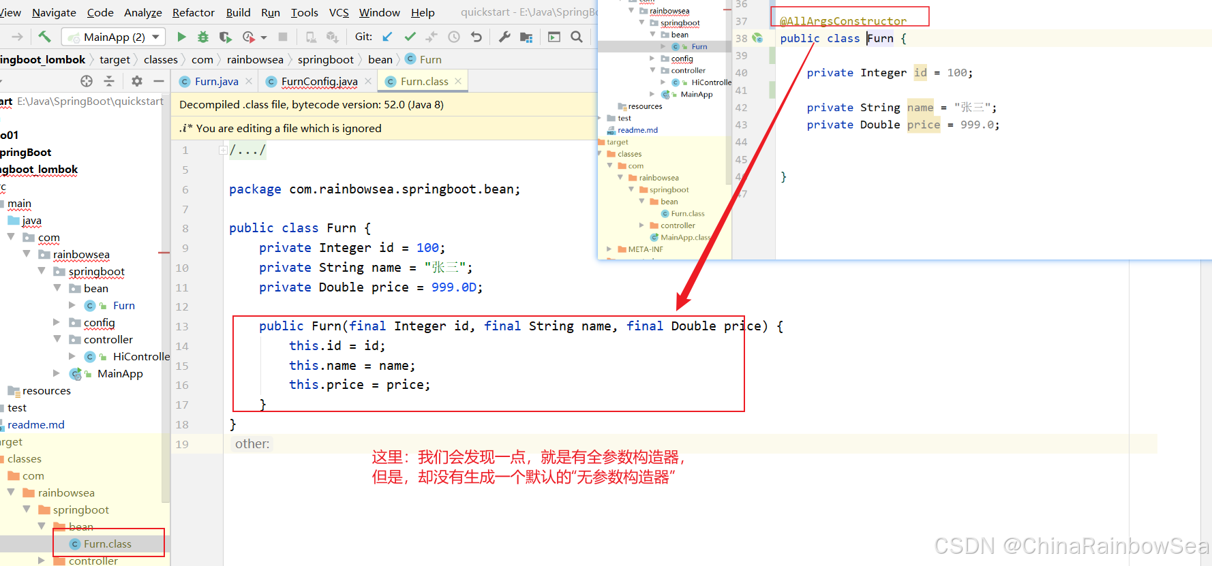The height and width of the screenshot is (566, 1212).
Task: Collapse the bean package arrow
Action: click(x=57, y=288)
